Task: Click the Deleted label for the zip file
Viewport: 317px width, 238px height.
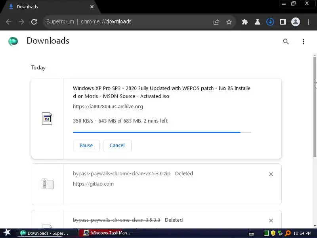Action: pyautogui.click(x=184, y=174)
